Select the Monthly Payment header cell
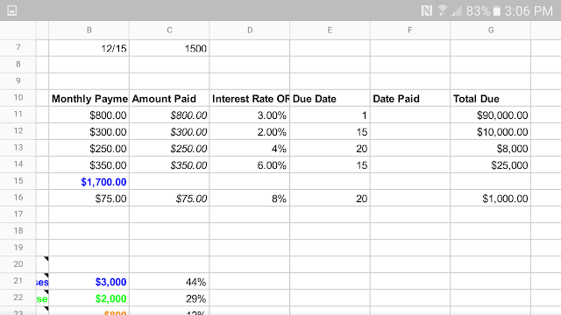Viewport: 561px width, 315px height. 89,98
